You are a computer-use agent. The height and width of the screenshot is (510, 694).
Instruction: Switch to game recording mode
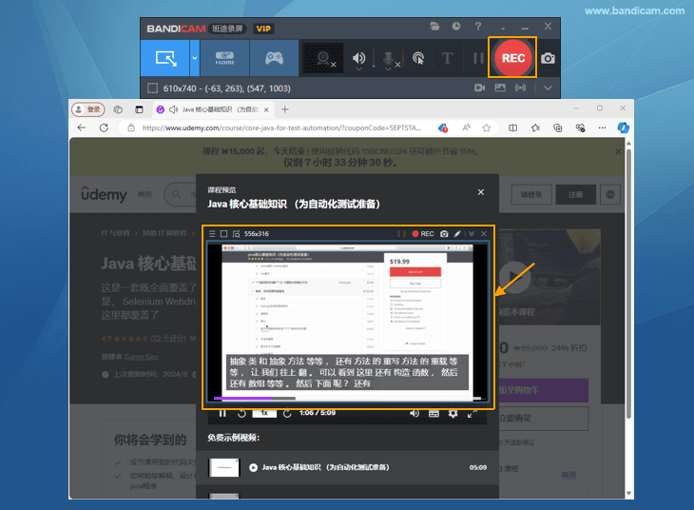point(274,58)
